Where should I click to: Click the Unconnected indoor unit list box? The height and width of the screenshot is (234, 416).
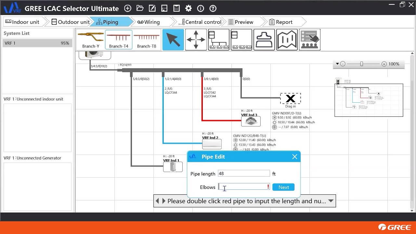(x=37, y=127)
